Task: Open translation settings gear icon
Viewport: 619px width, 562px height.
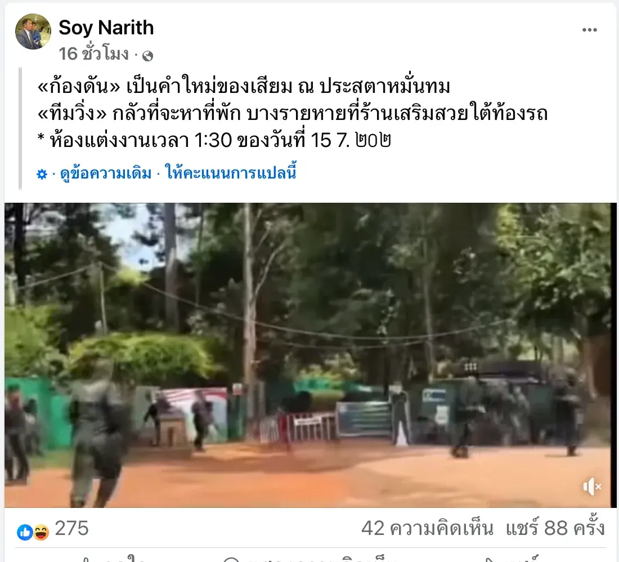Action: click(42, 174)
